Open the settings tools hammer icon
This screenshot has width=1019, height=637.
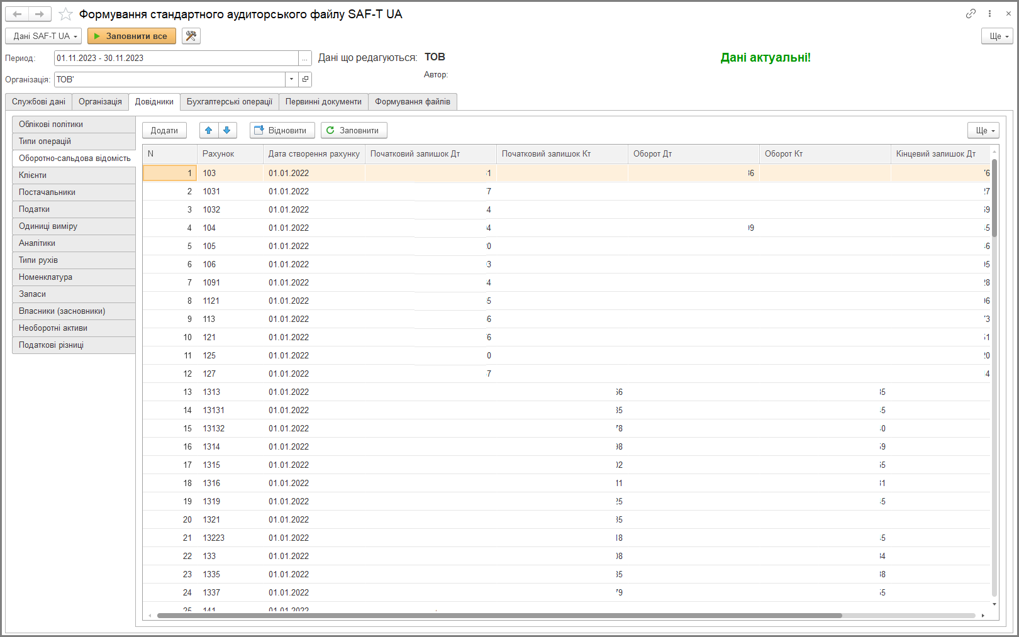[x=191, y=36]
